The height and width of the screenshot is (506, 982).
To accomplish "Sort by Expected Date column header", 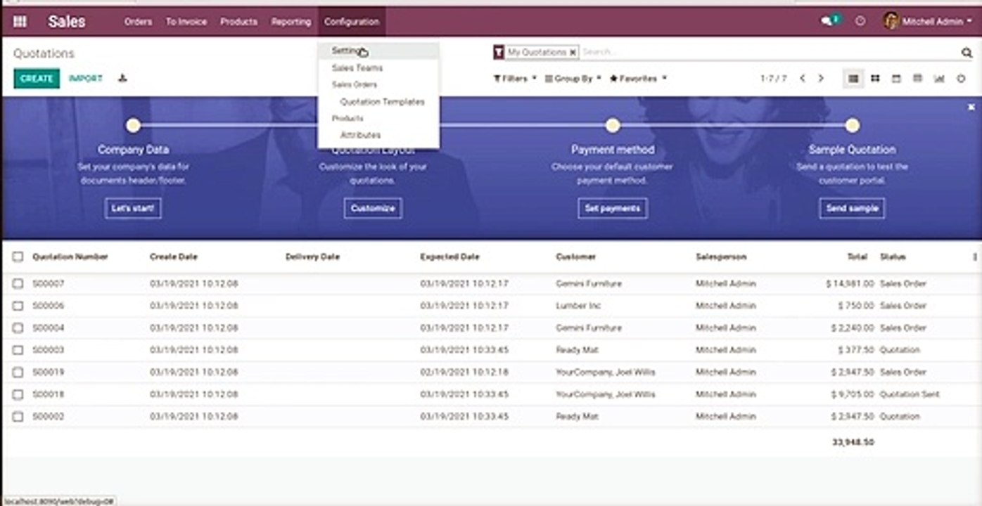I will tap(449, 257).
